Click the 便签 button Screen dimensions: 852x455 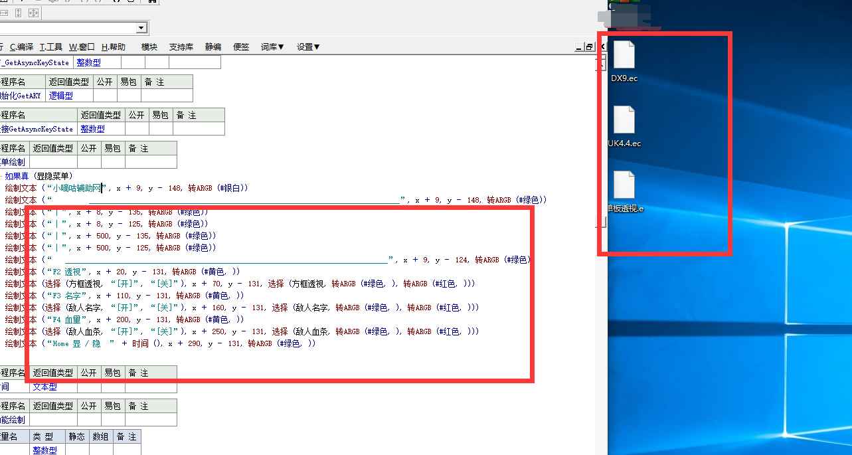[241, 47]
